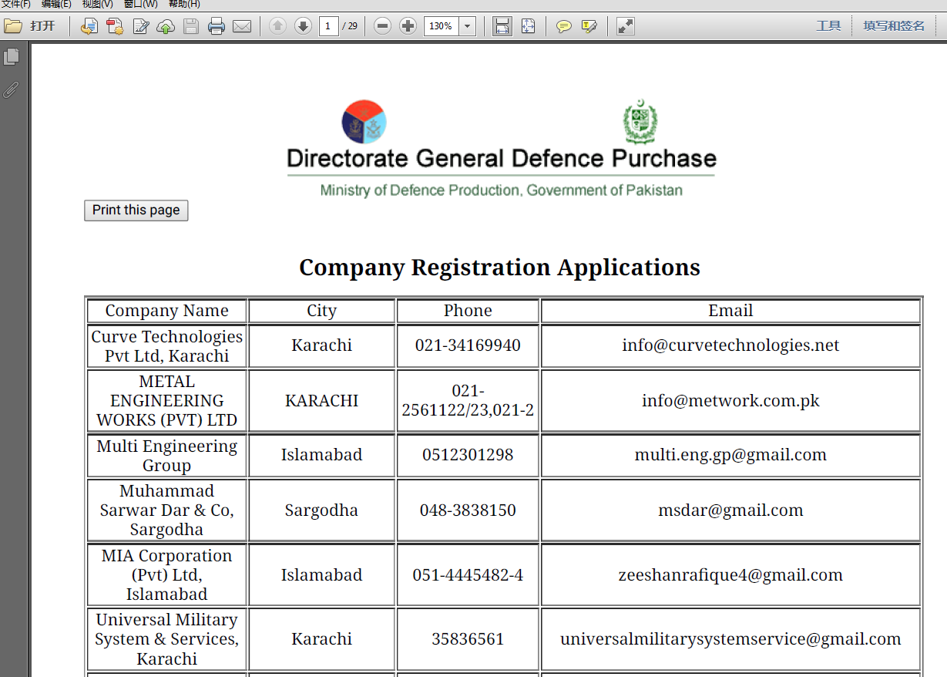Screen dimensions: 947x677
Task: Go to next page with down arrow
Action: [x=303, y=26]
